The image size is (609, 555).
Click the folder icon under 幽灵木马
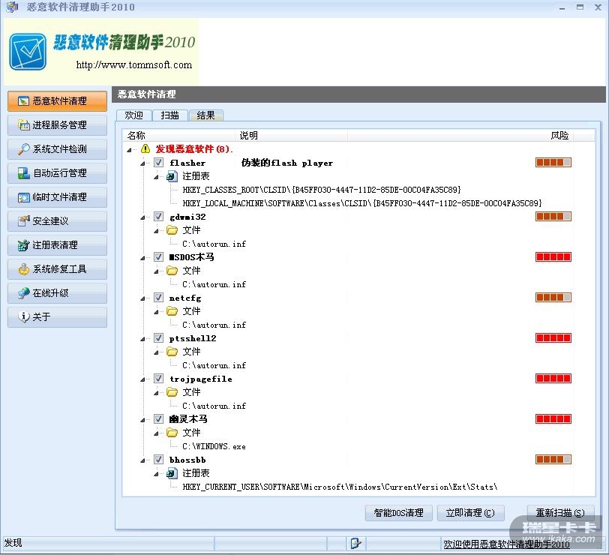[172, 433]
